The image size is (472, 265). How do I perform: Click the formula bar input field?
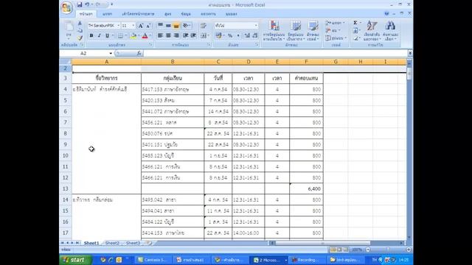[x=275, y=53]
